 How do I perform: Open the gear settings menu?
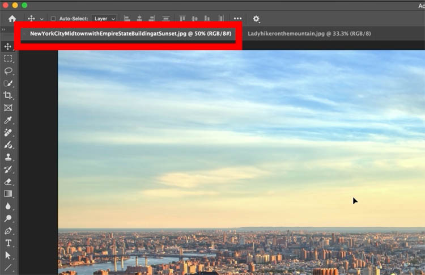[256, 19]
